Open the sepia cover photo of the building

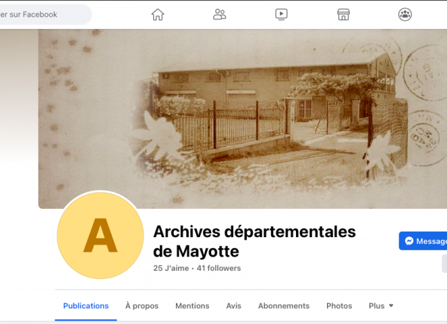click(243, 119)
